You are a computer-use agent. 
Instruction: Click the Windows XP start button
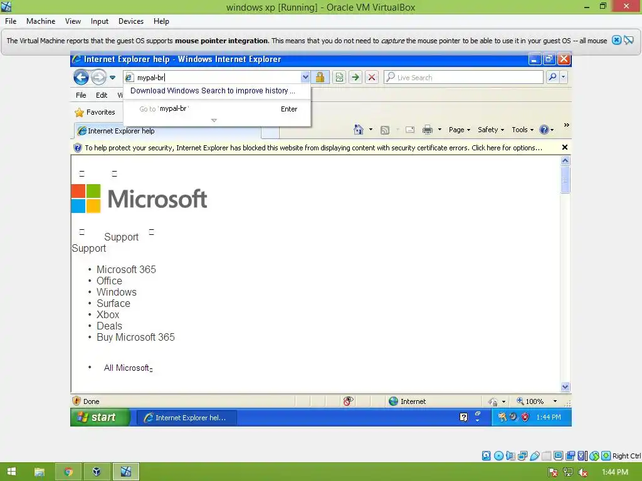click(x=100, y=417)
